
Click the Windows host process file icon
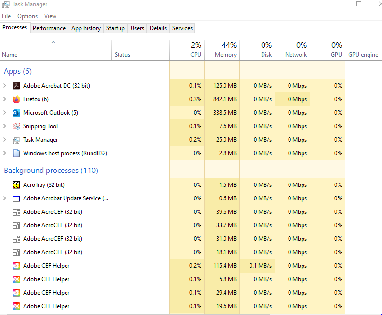[x=16, y=153]
